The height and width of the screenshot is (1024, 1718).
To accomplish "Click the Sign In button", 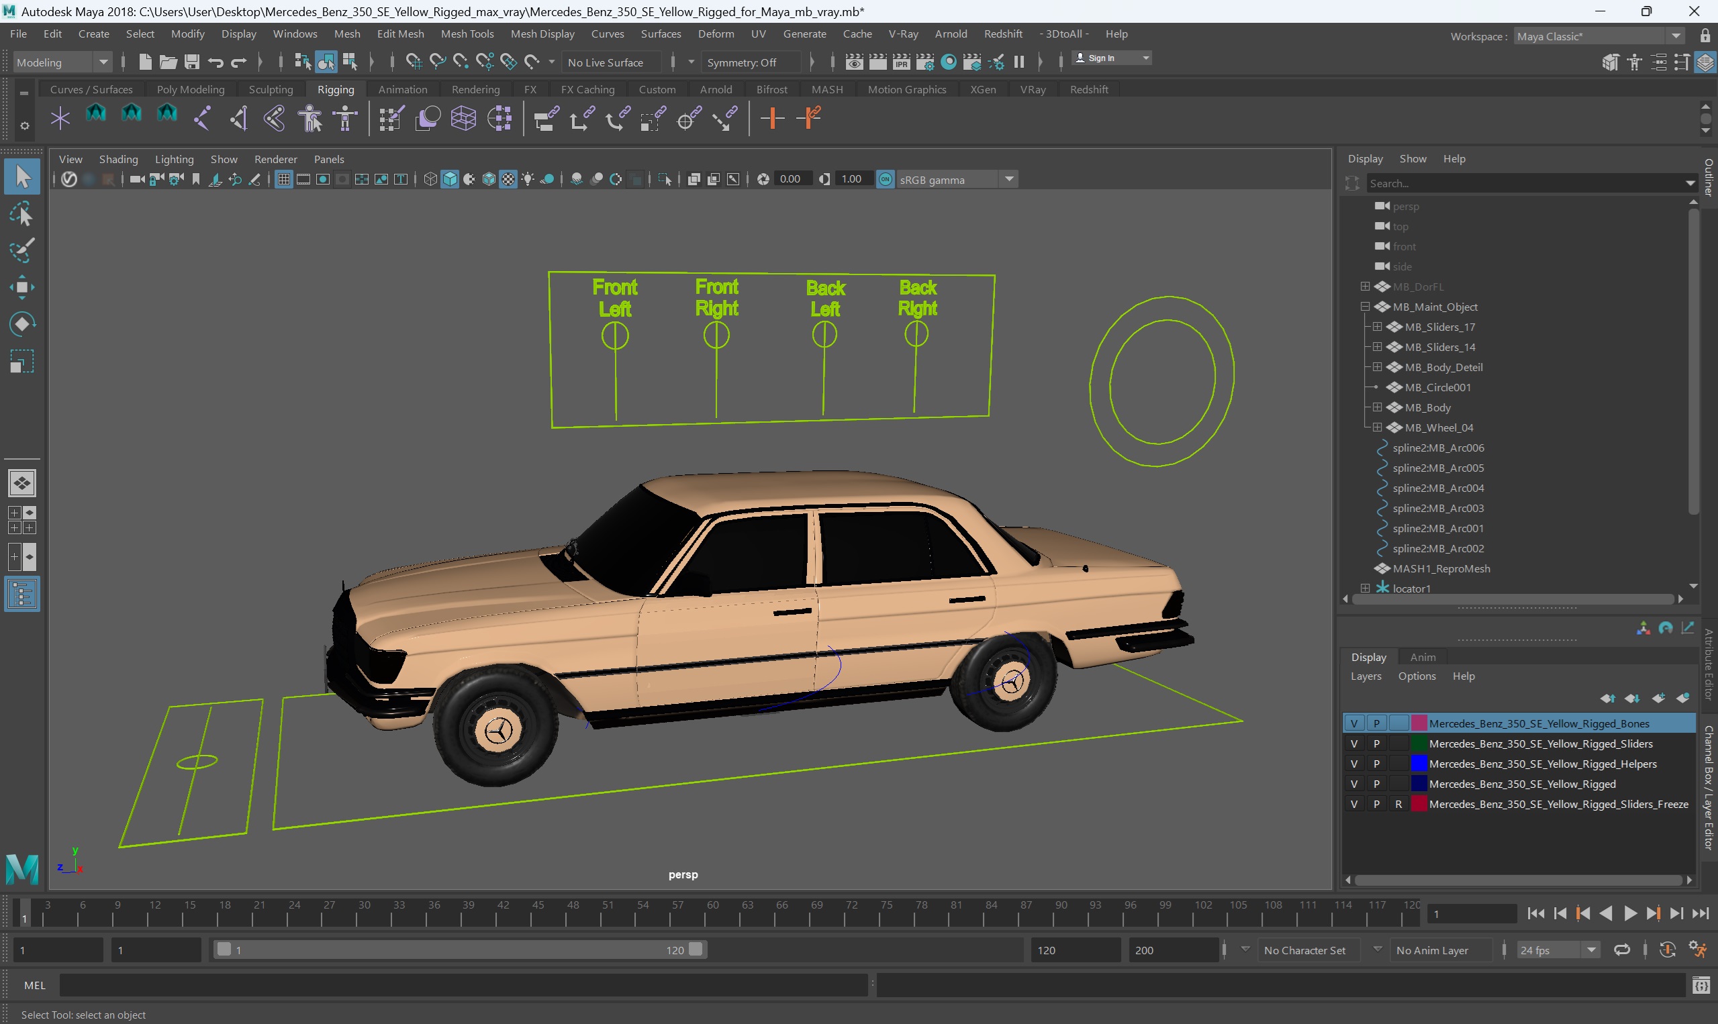I will [x=1112, y=58].
